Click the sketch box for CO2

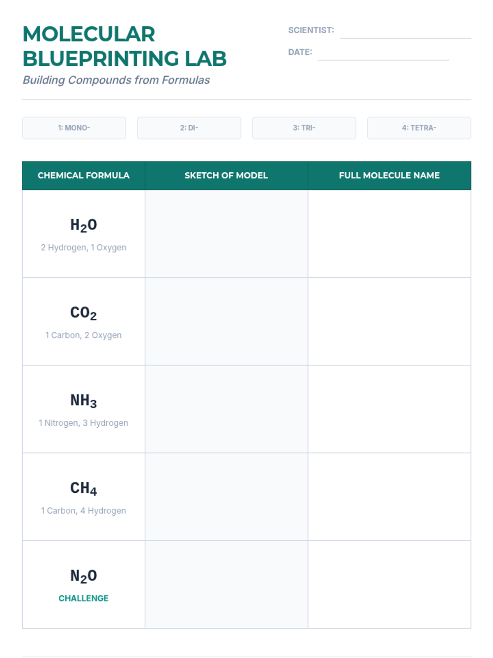pyautogui.click(x=226, y=321)
